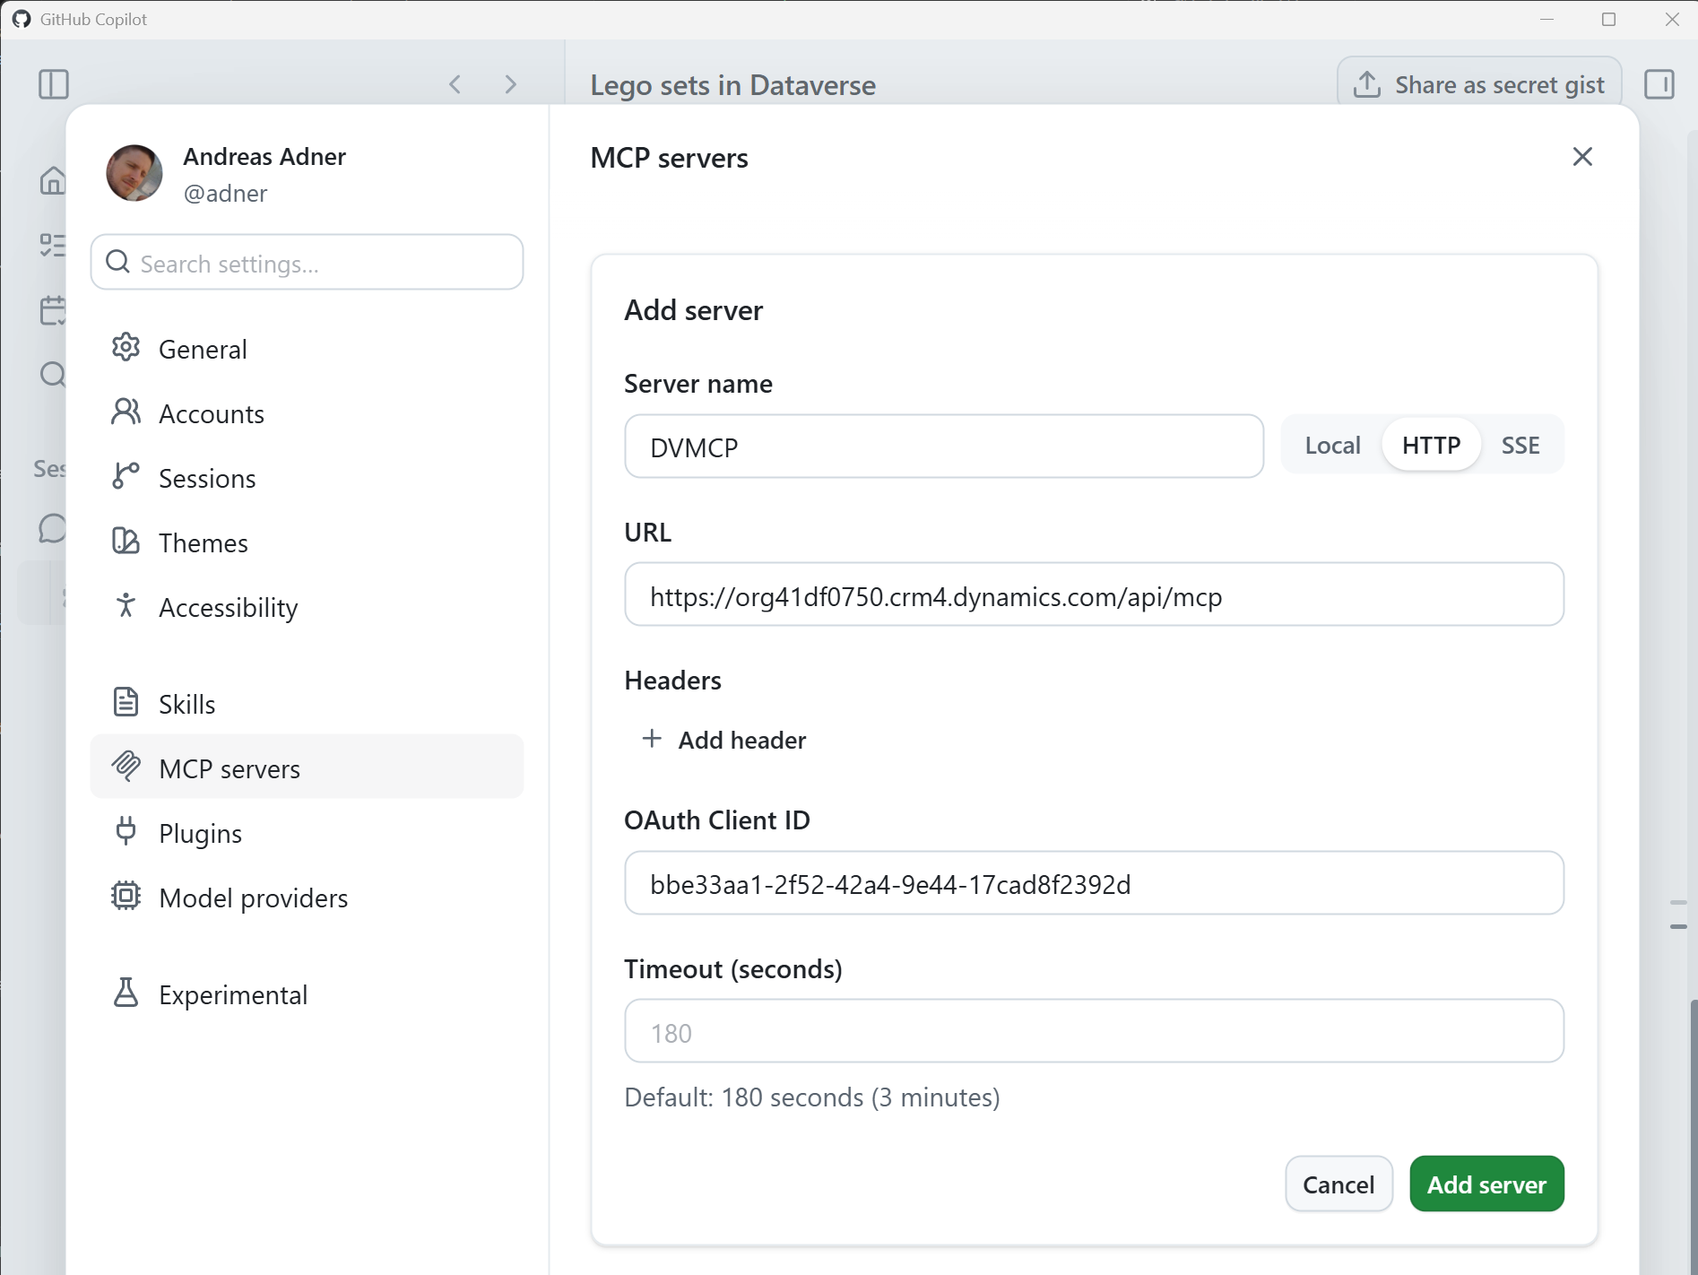Viewport: 1698px width, 1275px height.
Task: Open Accounts settings
Action: click(307, 413)
